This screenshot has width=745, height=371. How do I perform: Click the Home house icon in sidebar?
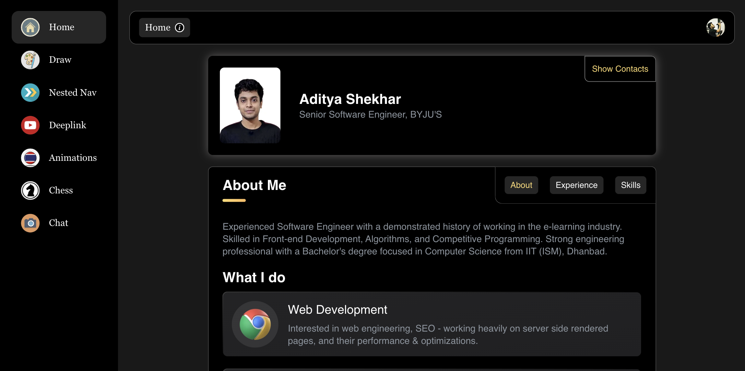point(30,27)
